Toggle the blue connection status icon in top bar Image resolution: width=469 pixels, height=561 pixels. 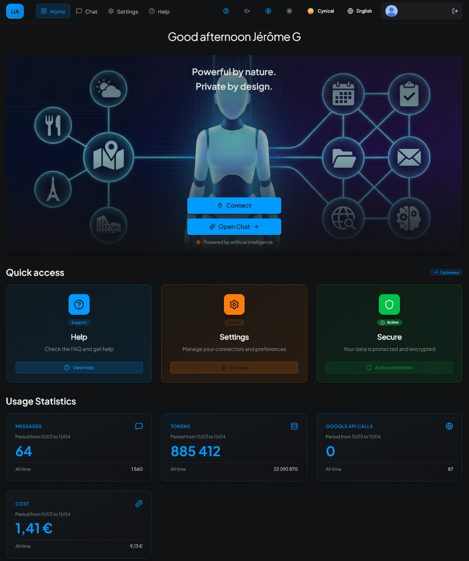click(226, 11)
